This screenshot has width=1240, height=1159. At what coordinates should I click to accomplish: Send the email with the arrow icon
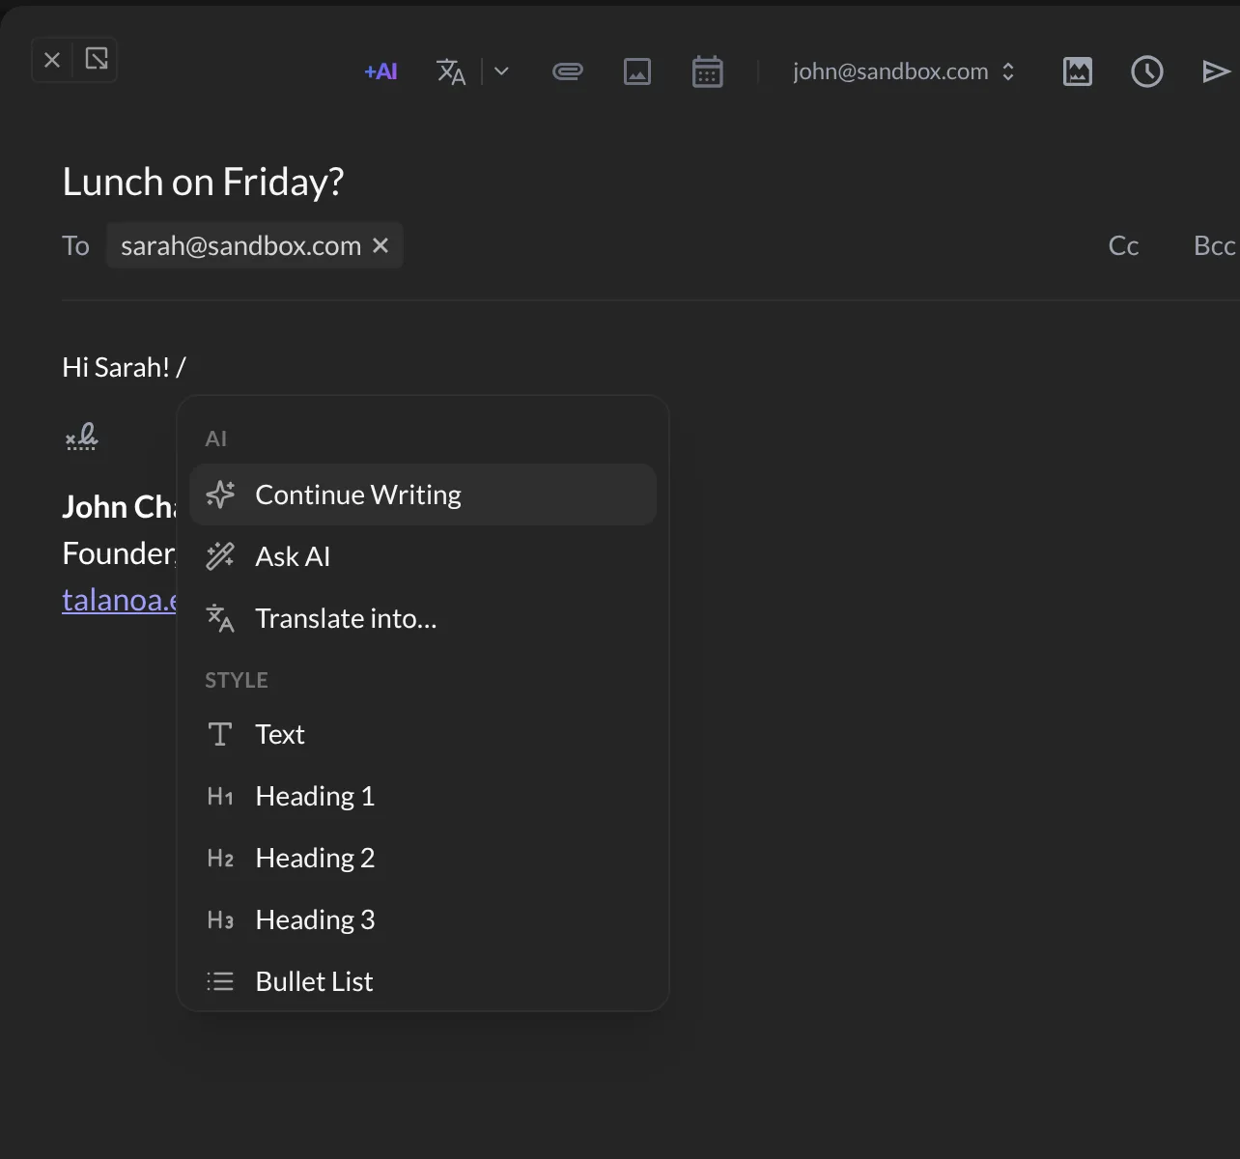pos(1217,71)
